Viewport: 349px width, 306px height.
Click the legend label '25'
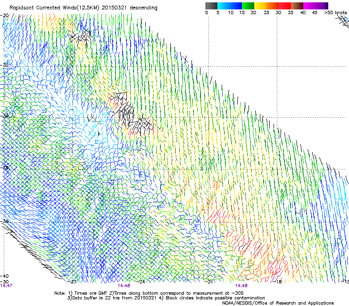pyautogui.click(x=266, y=13)
